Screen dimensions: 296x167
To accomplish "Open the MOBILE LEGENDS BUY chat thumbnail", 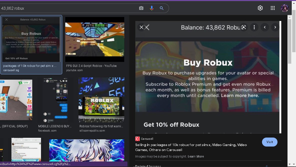I will 55,100.
